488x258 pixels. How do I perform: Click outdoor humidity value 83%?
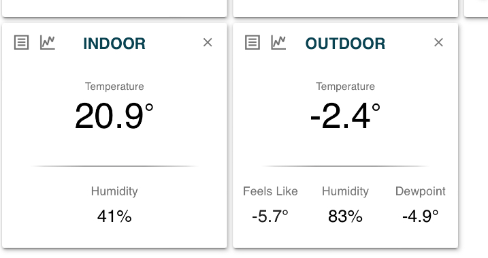(x=345, y=216)
